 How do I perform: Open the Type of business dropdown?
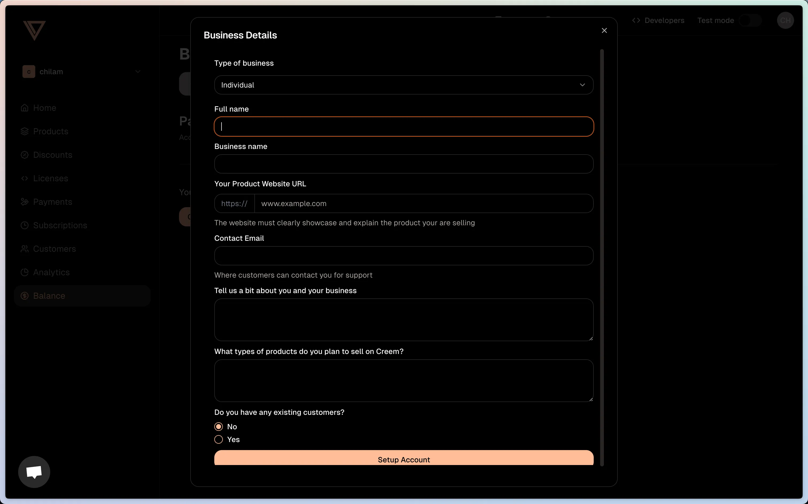pos(404,85)
